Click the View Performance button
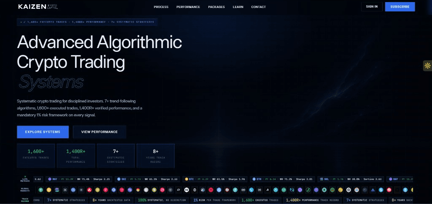 click(x=100, y=132)
